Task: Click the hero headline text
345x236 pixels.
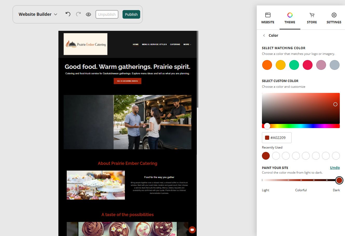Action: 127,67
